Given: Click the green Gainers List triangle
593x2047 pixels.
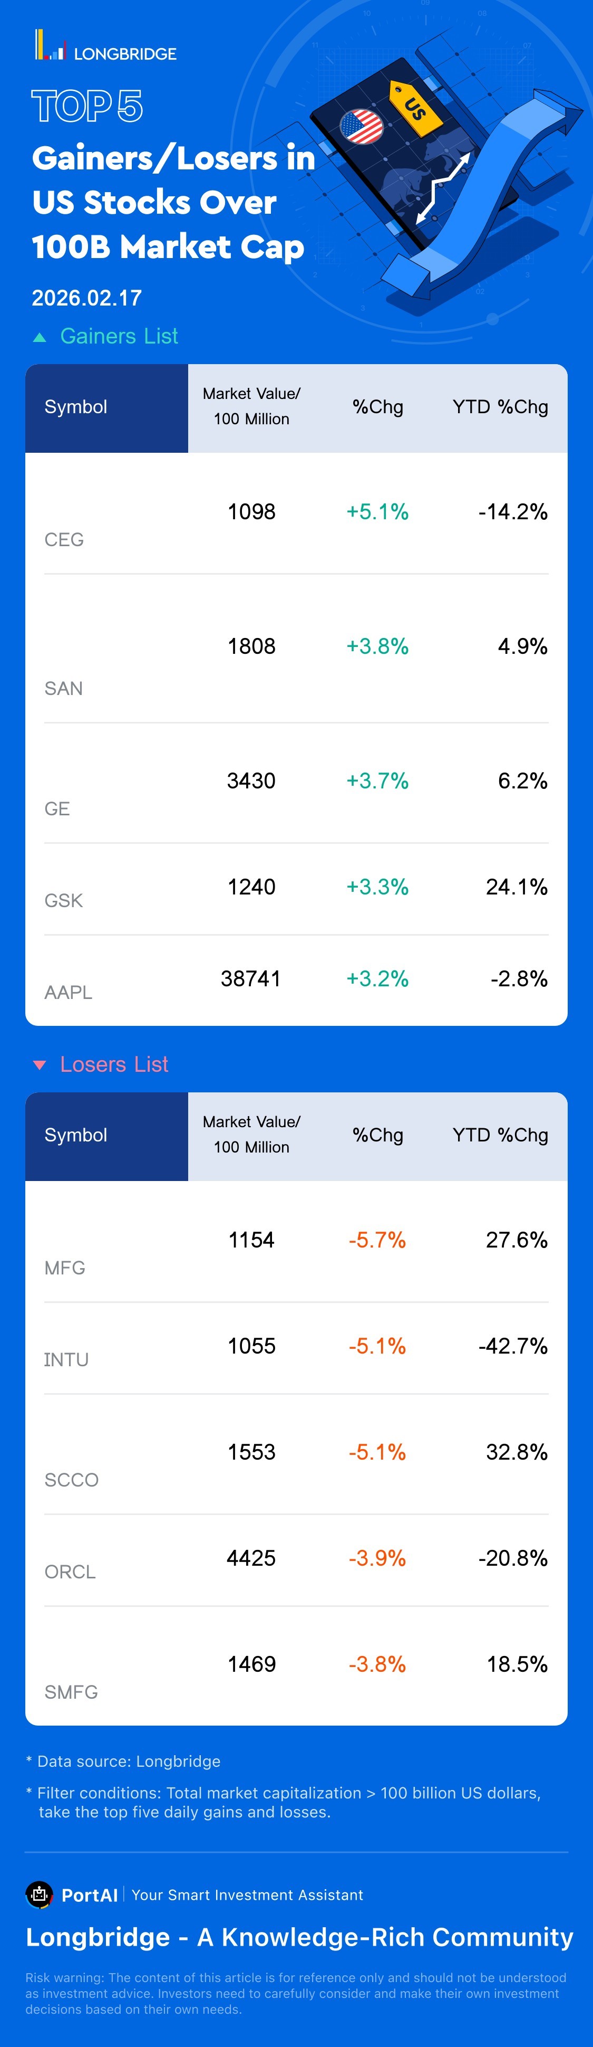Looking at the screenshot, I should click(x=40, y=338).
